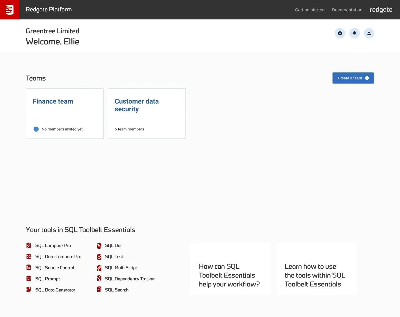Click the SQL Data Compare Pro icon
Viewport: 400px width, 317px height.
(x=29, y=256)
